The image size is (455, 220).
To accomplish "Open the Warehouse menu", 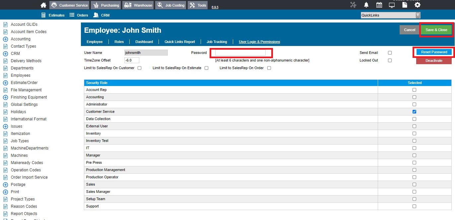I will tap(138, 5).
